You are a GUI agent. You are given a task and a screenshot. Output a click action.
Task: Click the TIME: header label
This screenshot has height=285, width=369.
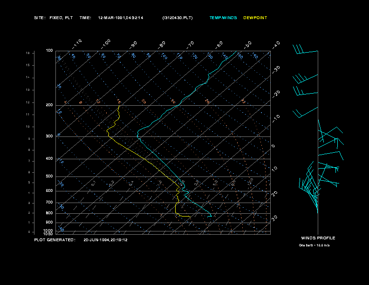85,18
